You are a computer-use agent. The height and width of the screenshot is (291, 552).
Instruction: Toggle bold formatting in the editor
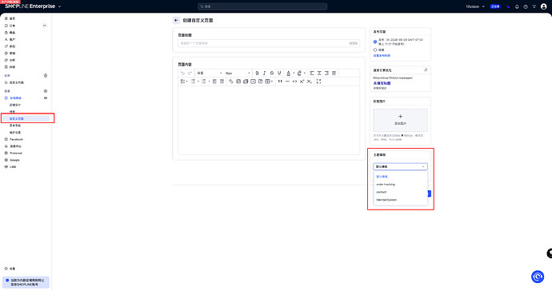[257, 74]
